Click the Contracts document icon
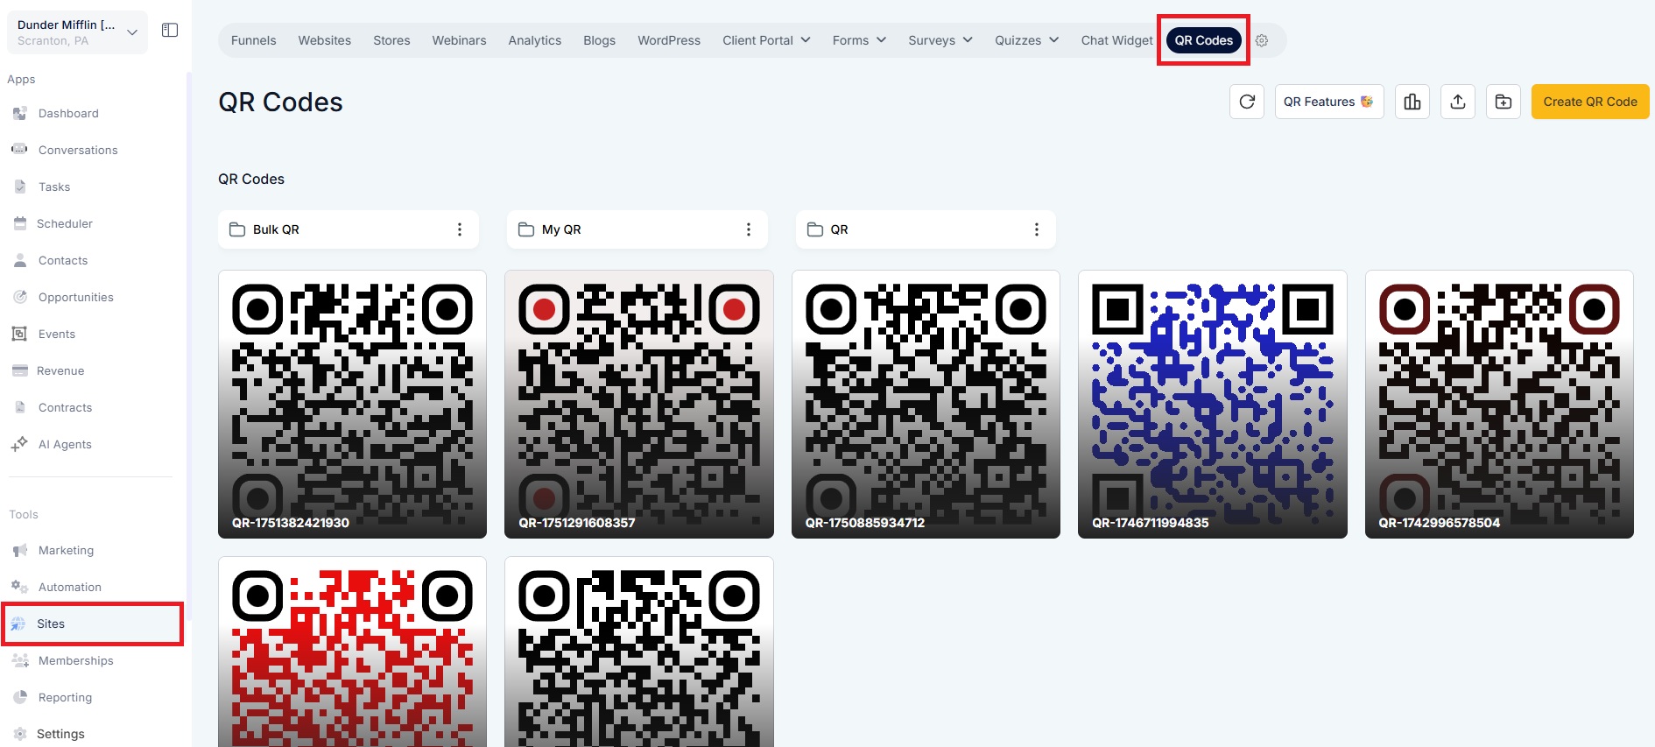Image resolution: width=1655 pixels, height=747 pixels. 20,407
